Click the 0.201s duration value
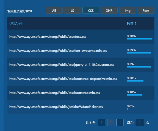158x131 pixels. pos(131,78)
